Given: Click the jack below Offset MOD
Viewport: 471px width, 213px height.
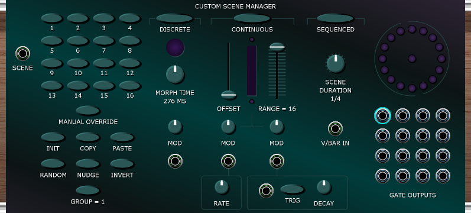Looking at the screenshot, I should (228, 162).
